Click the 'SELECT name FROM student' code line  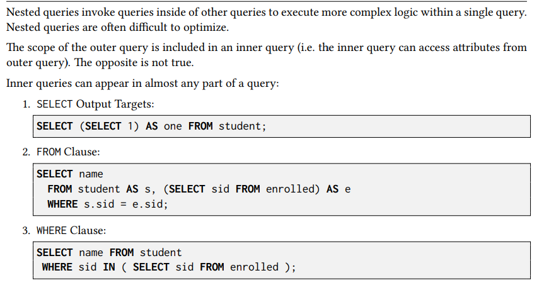[109, 252]
